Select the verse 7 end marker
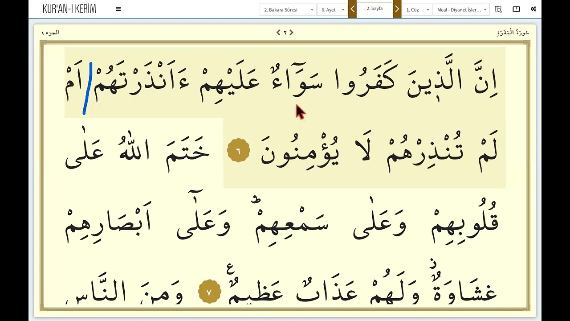The height and width of the screenshot is (321, 570). pos(209,292)
